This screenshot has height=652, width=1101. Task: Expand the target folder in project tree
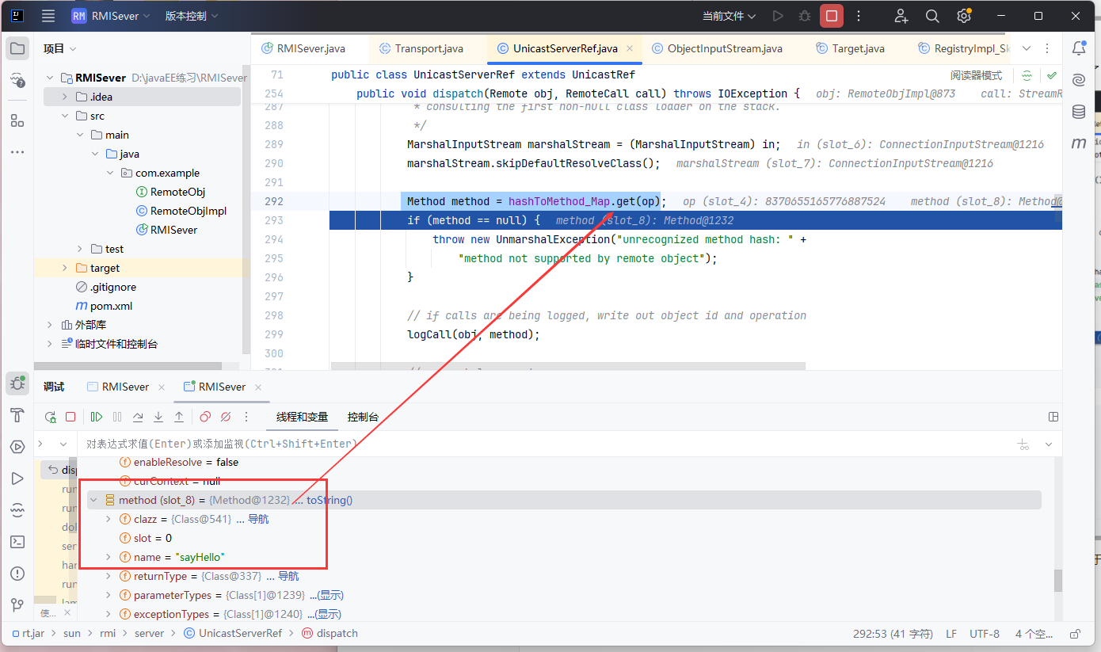click(x=65, y=268)
